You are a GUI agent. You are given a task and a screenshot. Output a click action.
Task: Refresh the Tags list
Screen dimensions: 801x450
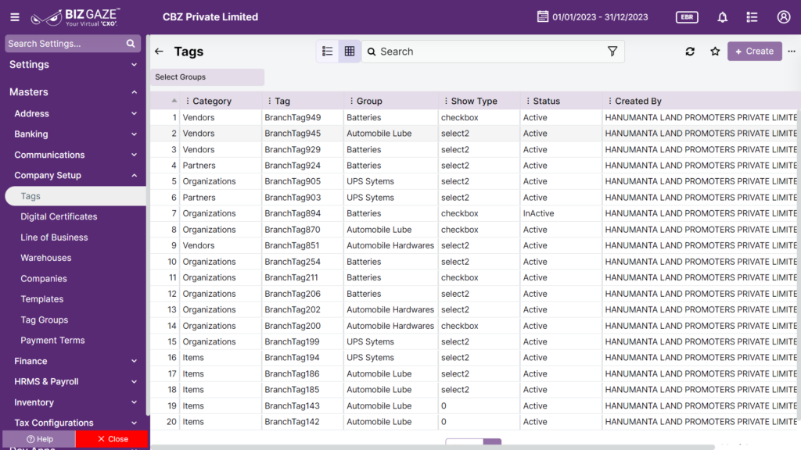[x=690, y=51]
